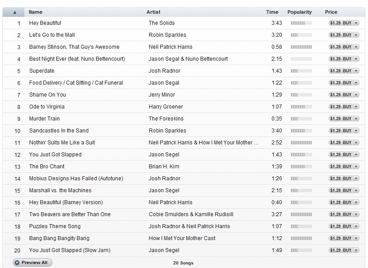Image resolution: width=368 pixels, height=268 pixels.
Task: Select the song title "Two Beavers are Better Than One"
Action: [x=70, y=214]
